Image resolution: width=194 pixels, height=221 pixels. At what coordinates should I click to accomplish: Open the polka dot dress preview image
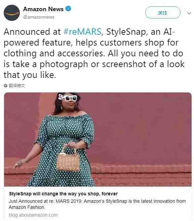pyautogui.click(x=98, y=139)
